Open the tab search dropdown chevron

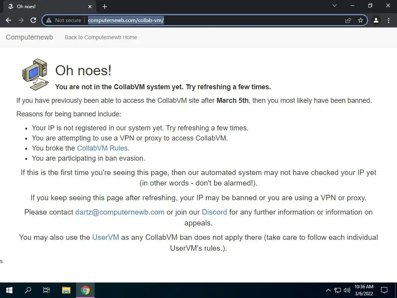(335, 5)
